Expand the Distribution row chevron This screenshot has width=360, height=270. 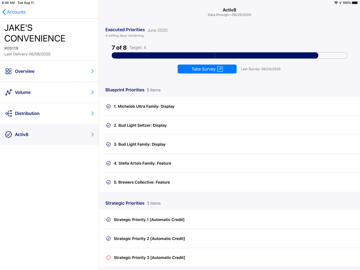tap(93, 113)
